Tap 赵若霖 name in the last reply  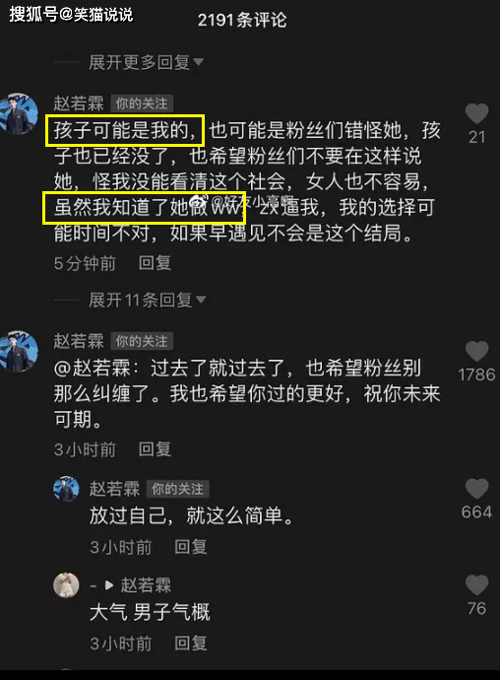146,585
